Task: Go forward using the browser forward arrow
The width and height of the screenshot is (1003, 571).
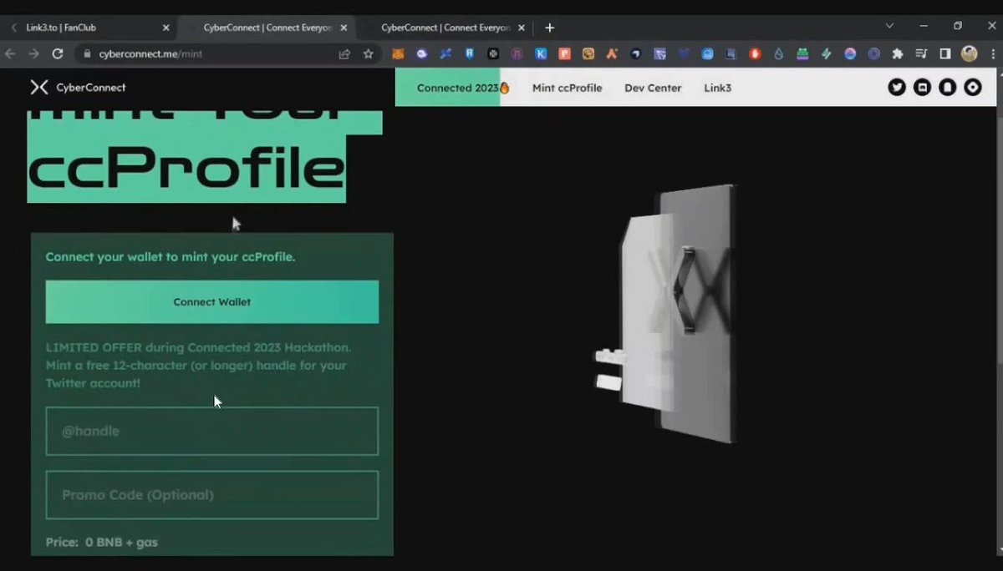Action: pos(33,53)
